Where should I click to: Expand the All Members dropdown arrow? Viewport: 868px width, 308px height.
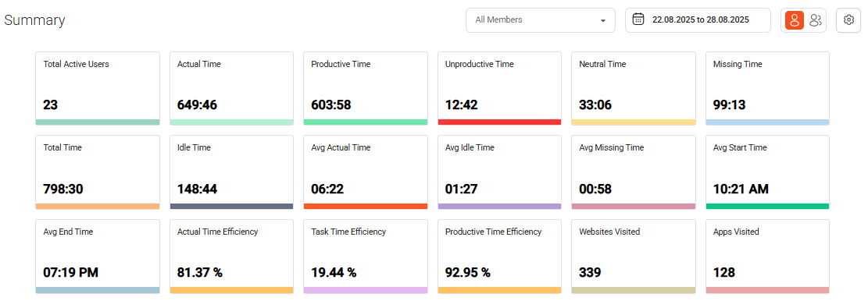click(x=603, y=20)
